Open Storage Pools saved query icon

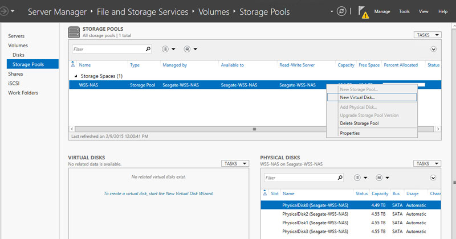click(191, 50)
